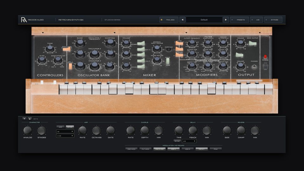Click the Glide knob
Viewport: 304px width, 171px height.
coord(42,61)
